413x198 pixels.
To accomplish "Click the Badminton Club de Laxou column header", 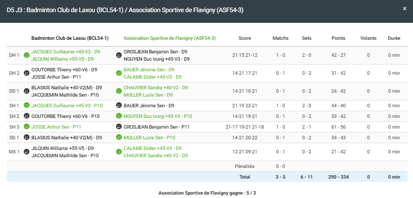I will (x=70, y=38).
